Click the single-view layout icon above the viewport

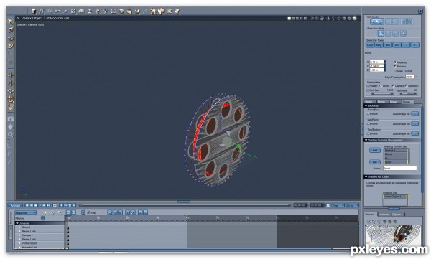289,19
